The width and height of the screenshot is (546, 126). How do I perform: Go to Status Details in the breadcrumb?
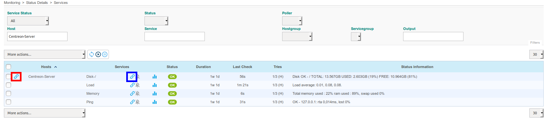pos(37,3)
